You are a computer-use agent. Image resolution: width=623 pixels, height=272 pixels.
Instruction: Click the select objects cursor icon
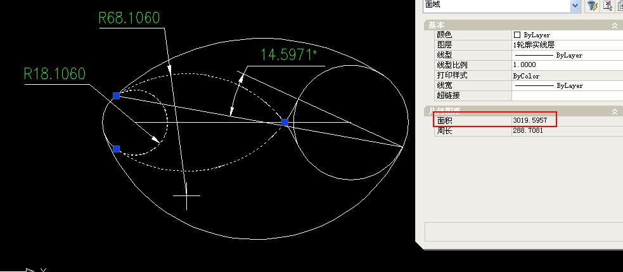tap(608, 5)
